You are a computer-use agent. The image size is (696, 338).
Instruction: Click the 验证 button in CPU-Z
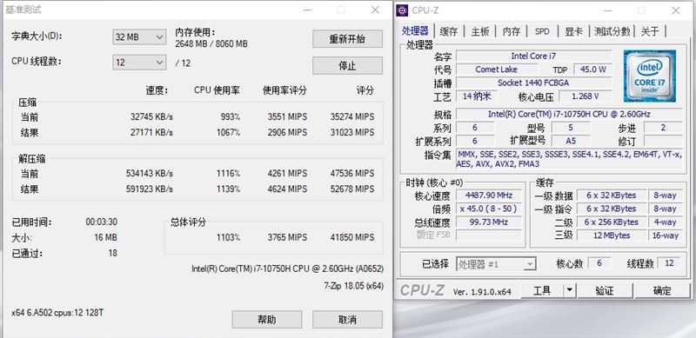pyautogui.click(x=605, y=291)
